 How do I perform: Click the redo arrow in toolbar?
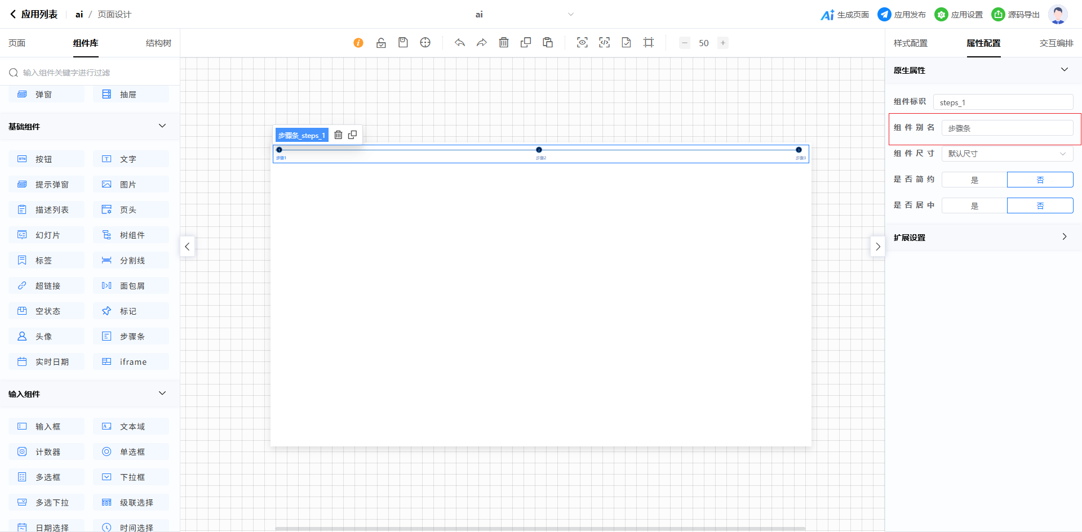(x=482, y=43)
